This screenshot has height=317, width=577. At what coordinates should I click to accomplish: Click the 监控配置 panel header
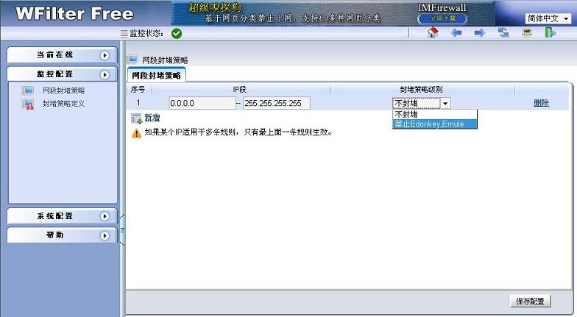tap(62, 74)
